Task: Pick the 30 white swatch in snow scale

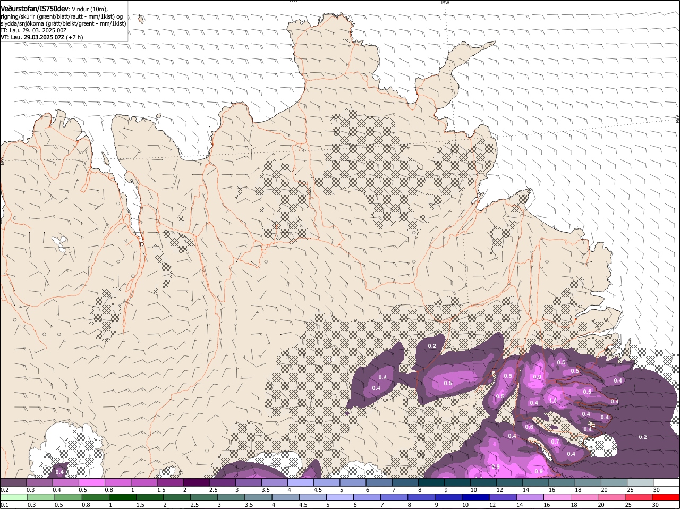Action: coord(666,482)
